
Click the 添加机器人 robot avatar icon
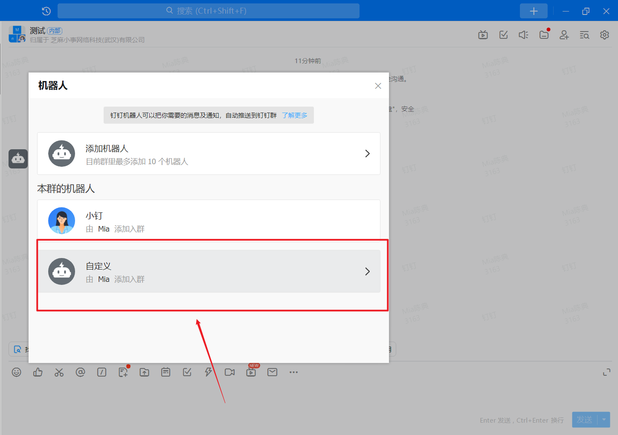(x=62, y=154)
